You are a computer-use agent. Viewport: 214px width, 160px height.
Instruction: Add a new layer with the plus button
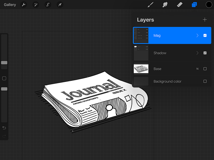click(205, 19)
